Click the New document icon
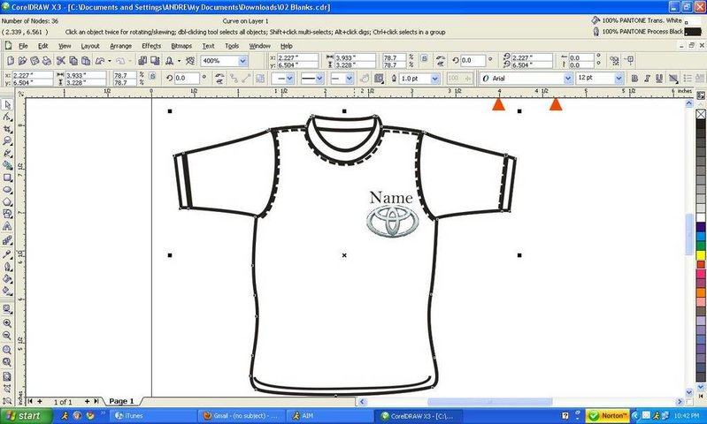 point(11,60)
